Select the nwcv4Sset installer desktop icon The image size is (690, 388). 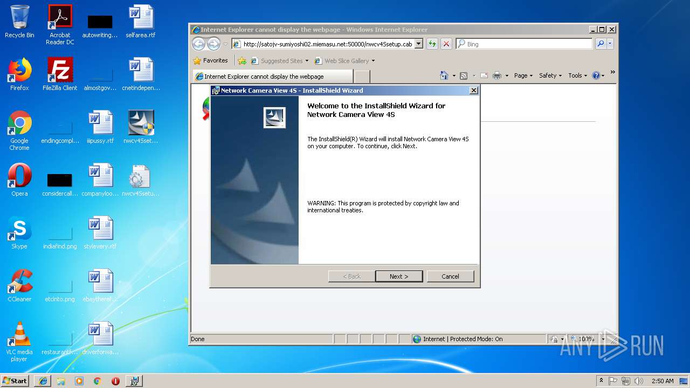[x=141, y=127]
